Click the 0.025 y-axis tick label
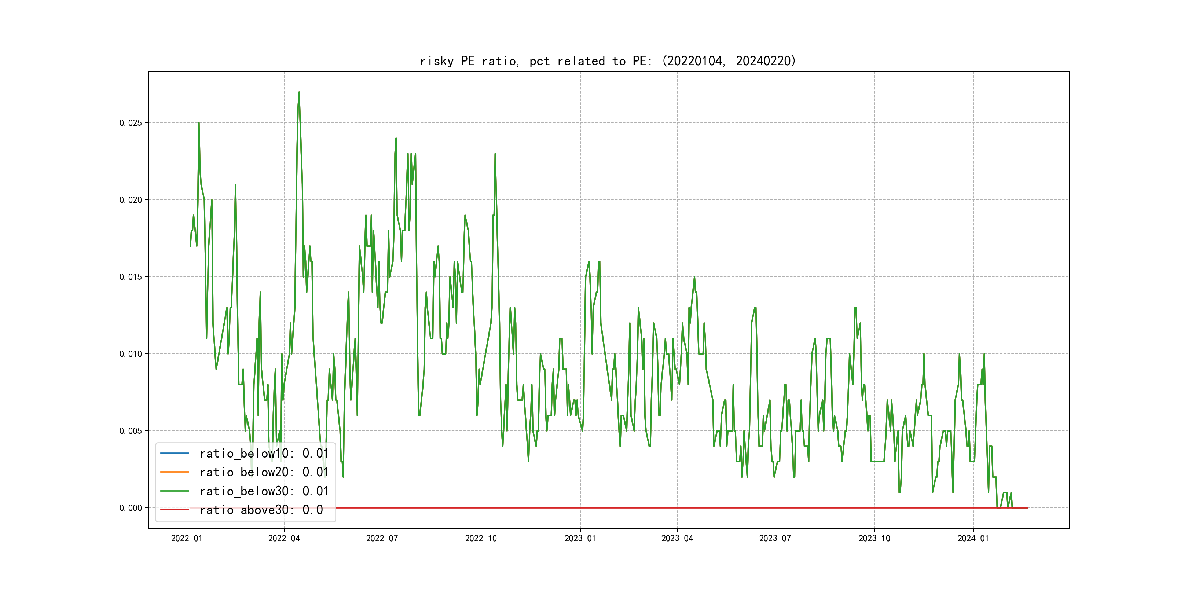Viewport: 1188px width, 594px height. 131,123
